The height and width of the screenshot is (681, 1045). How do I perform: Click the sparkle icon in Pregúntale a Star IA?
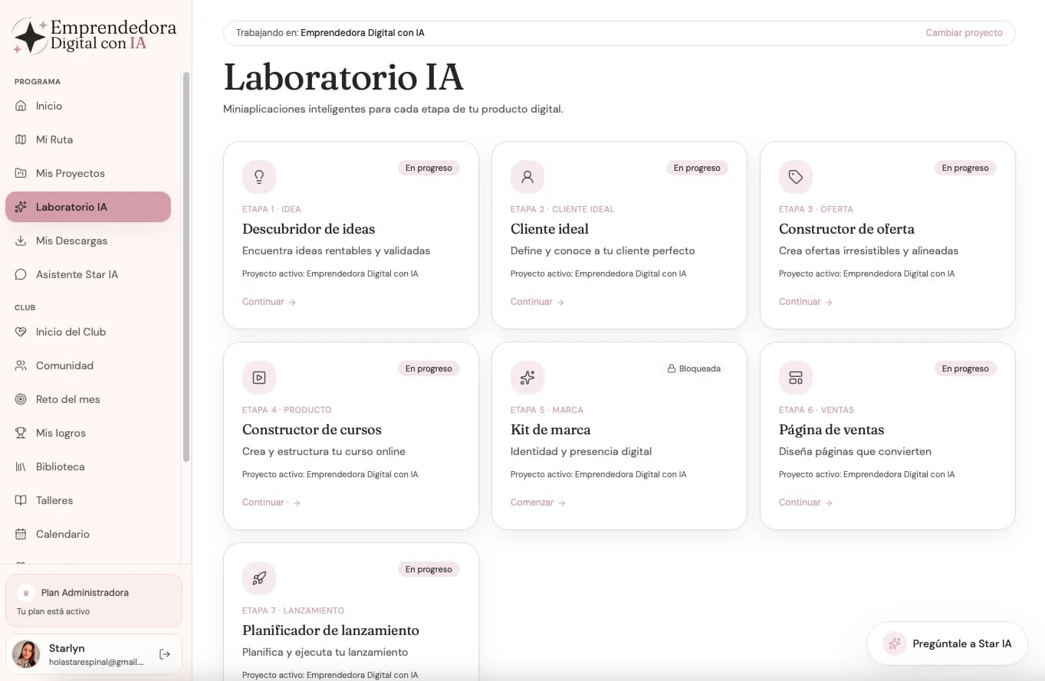coord(894,643)
